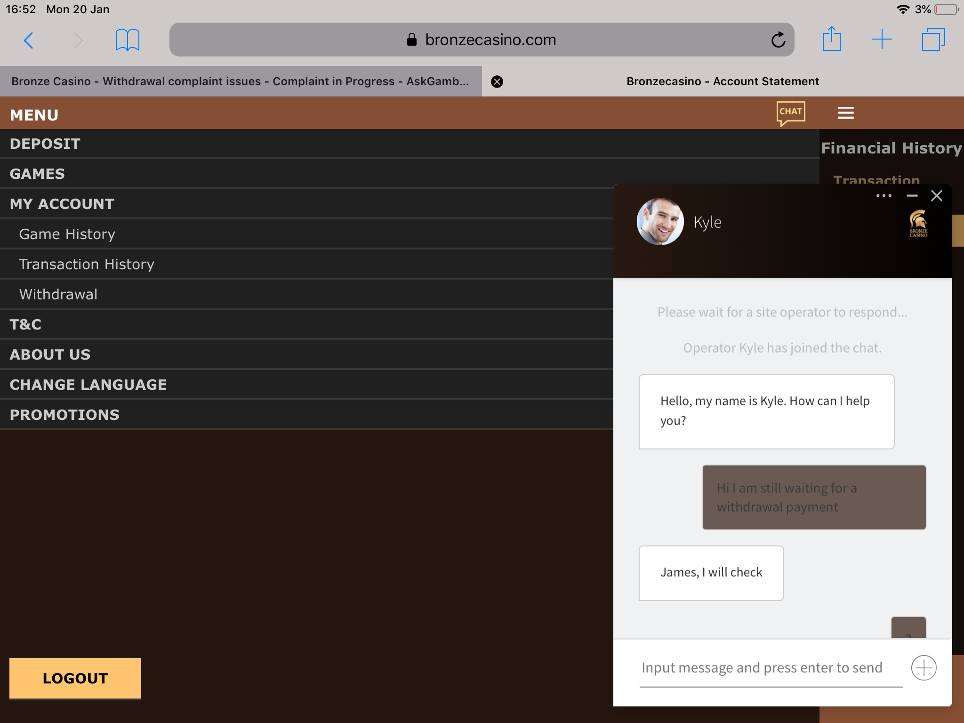
Task: Open the CHANGE LANGUAGE menu item
Action: [306, 385]
